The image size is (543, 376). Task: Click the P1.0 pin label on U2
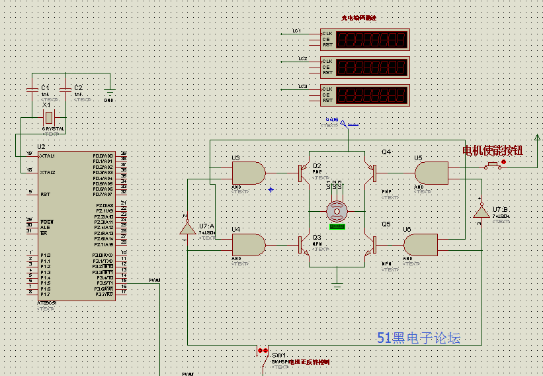click(x=46, y=256)
